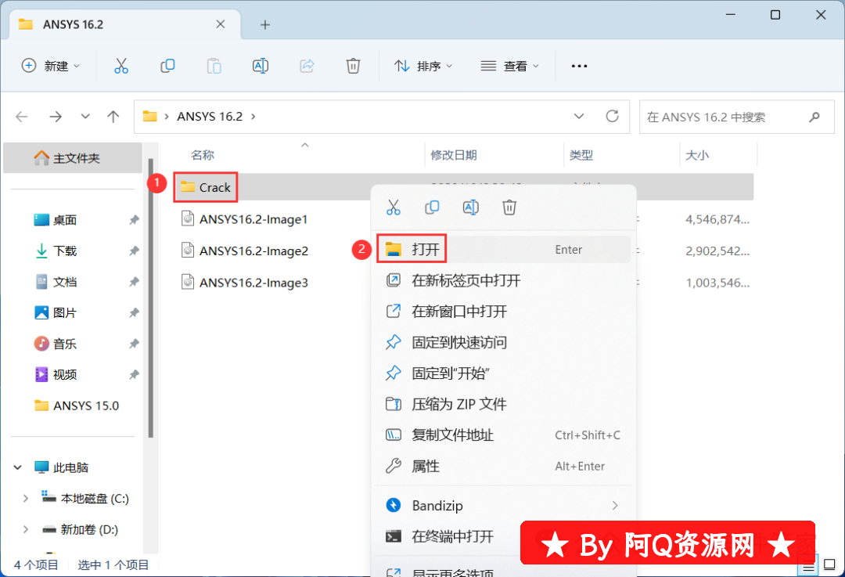The width and height of the screenshot is (845, 577).
Task: Sort by the 类型 column header
Action: (581, 155)
